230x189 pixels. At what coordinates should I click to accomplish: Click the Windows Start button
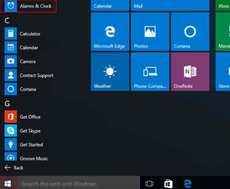point(8,183)
